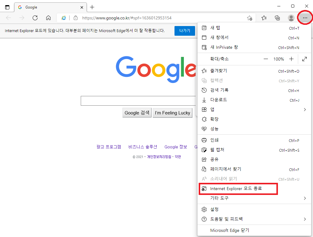View site info lock icon
This screenshot has height=237, width=313.
[x=76, y=18]
